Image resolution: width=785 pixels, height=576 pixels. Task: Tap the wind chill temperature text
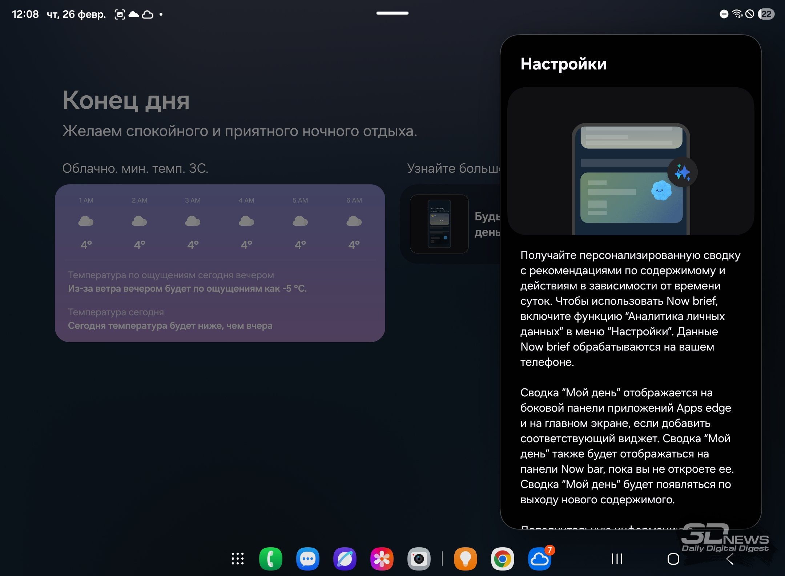187,288
